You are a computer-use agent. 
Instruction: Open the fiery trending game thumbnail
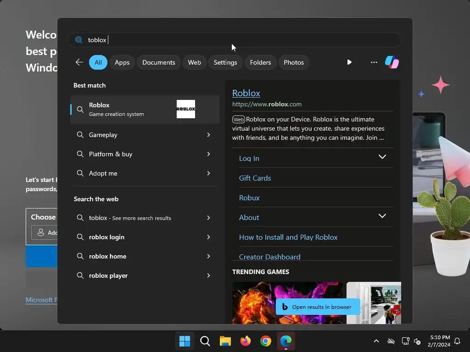[x=287, y=303]
